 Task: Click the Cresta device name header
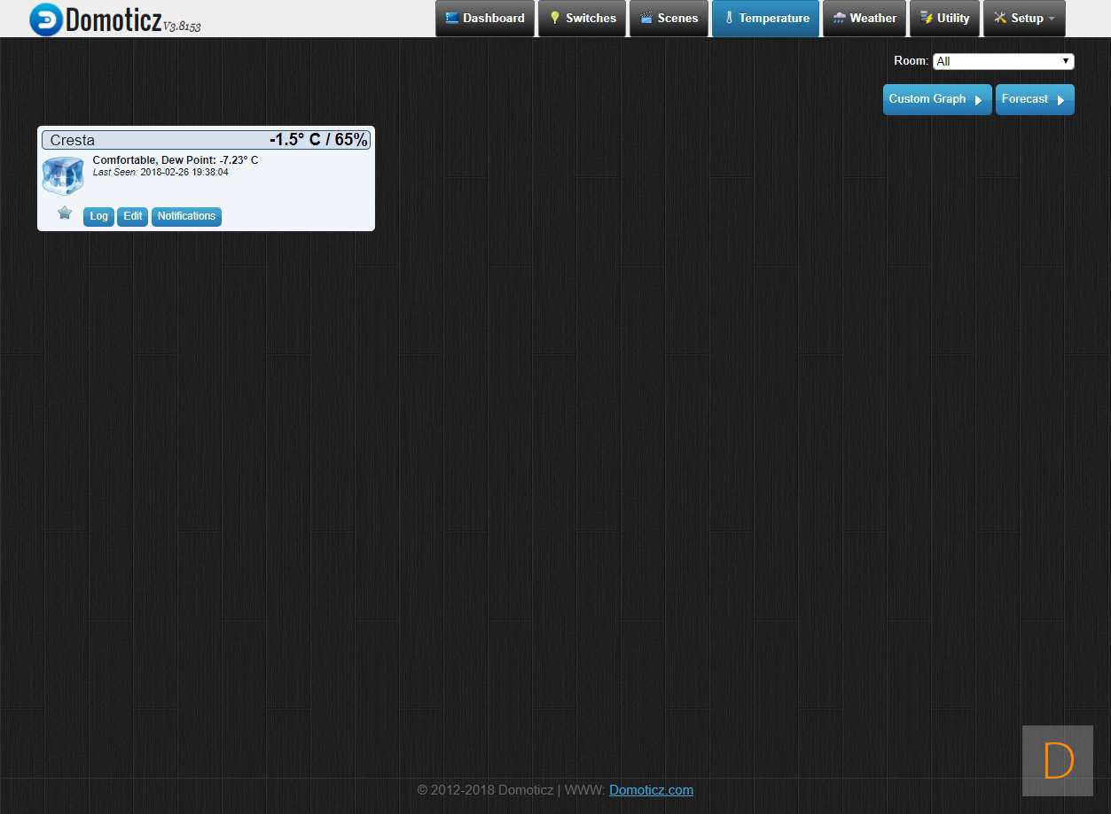(73, 140)
